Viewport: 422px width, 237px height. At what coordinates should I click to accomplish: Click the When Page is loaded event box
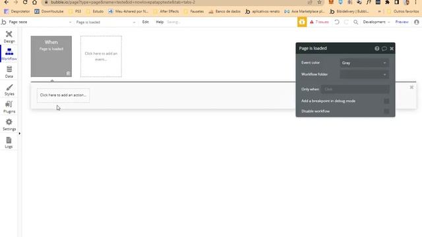point(51,57)
